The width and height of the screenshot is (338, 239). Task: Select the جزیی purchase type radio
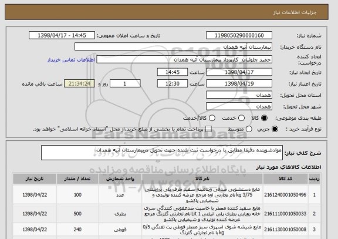pyautogui.click(x=275, y=129)
